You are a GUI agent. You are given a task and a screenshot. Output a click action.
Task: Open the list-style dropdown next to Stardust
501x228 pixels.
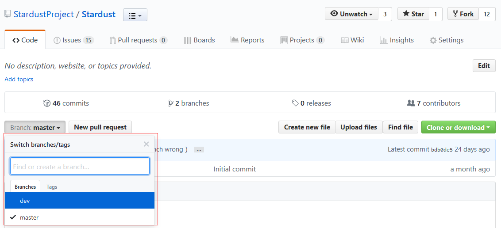pos(135,15)
